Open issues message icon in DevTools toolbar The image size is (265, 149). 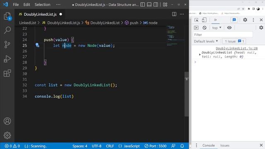pyautogui.click(x=234, y=20)
